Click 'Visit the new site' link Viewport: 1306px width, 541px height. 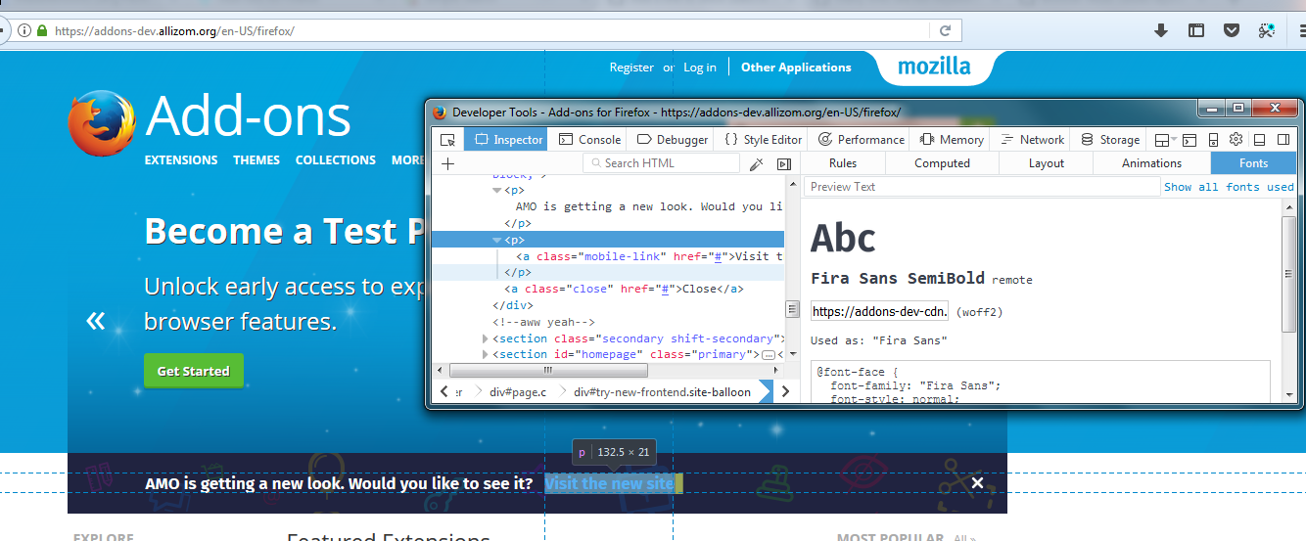pos(609,483)
